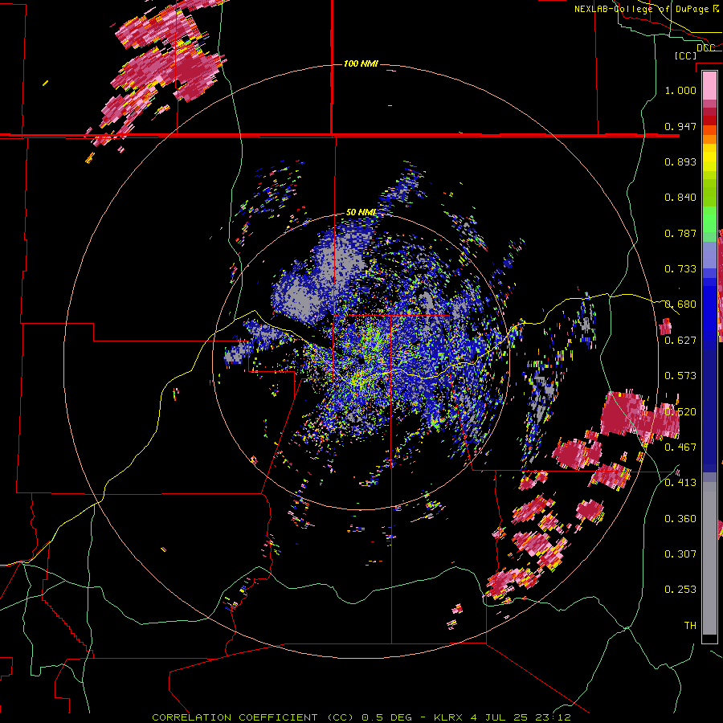Select the 0.787 scale label
Image resolution: width=723 pixels, height=723 pixels.
pos(680,233)
